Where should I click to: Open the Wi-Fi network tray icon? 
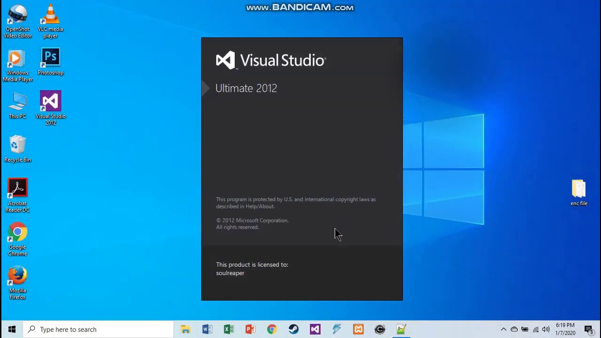pyautogui.click(x=536, y=330)
